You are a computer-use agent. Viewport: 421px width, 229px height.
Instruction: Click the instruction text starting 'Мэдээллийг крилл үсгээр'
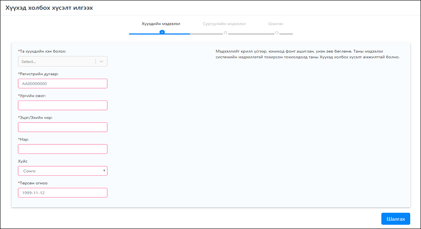click(308, 54)
